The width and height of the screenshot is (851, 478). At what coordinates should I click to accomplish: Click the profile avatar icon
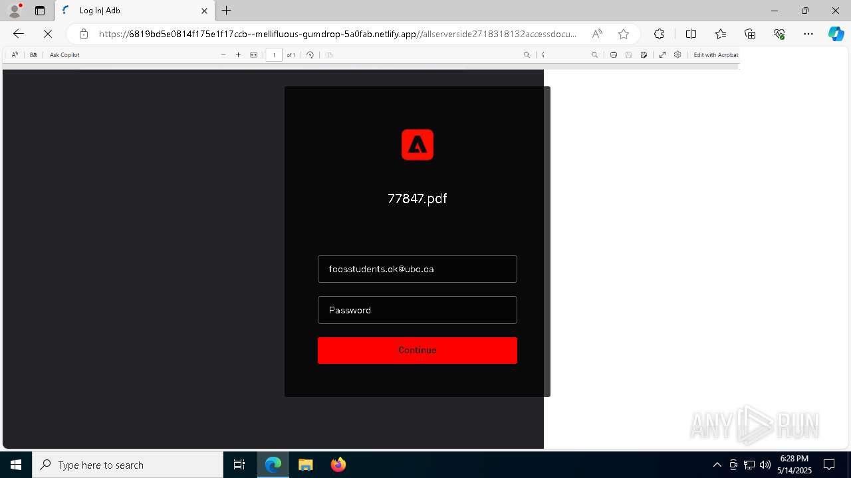(x=15, y=11)
